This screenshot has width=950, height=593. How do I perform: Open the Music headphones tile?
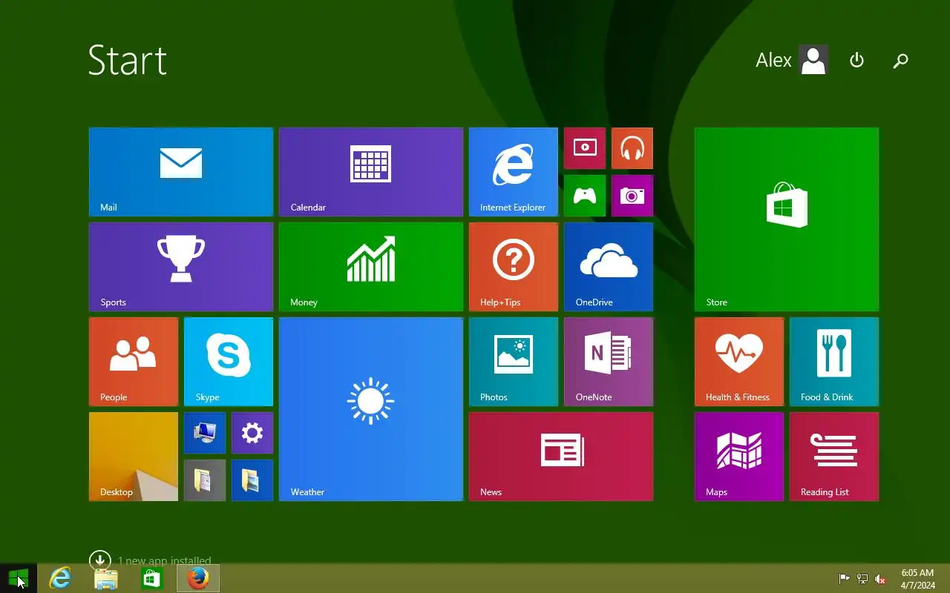(x=632, y=148)
